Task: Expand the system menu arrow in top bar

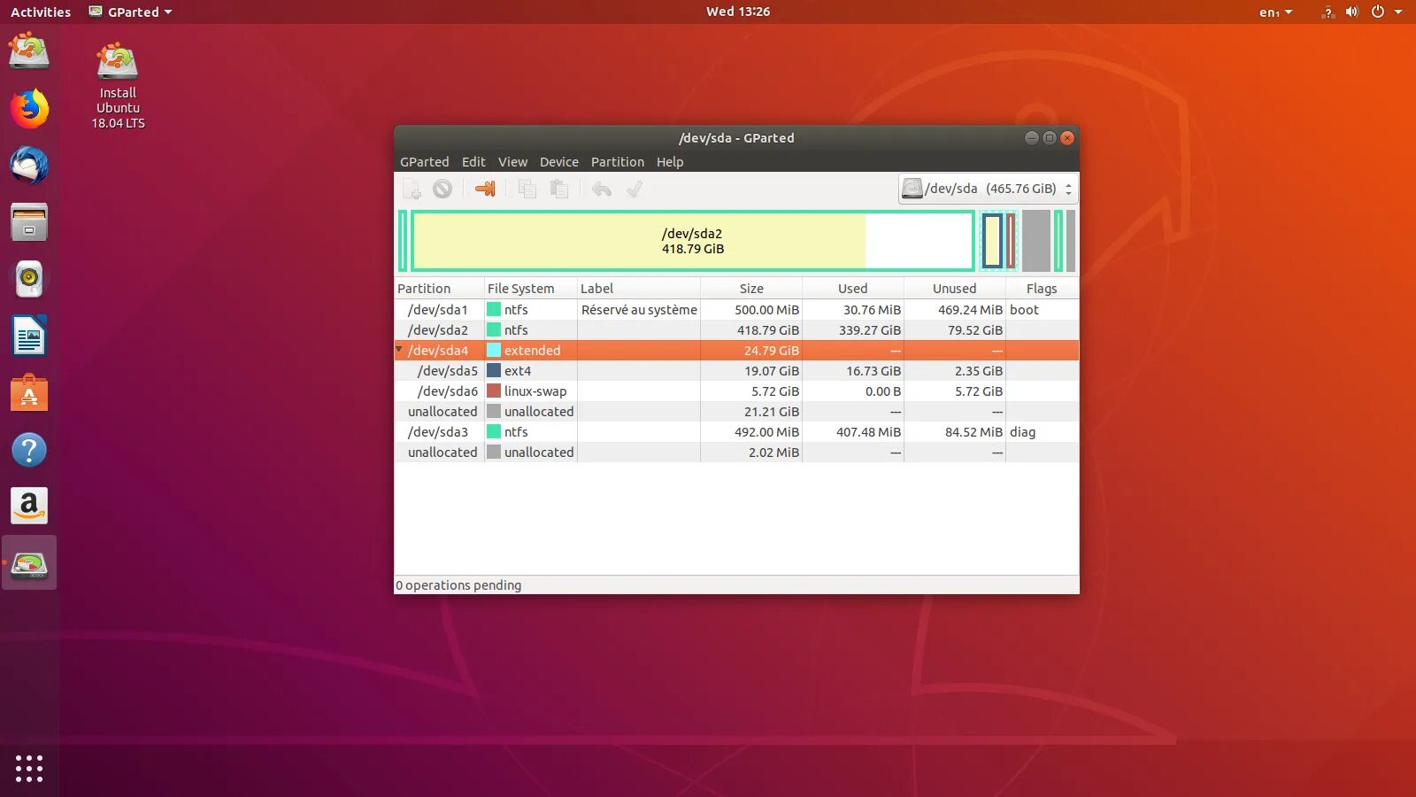Action: point(1398,12)
